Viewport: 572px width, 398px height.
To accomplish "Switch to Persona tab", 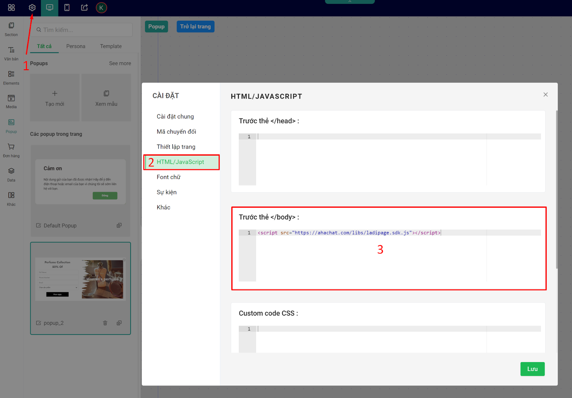I will (x=76, y=46).
